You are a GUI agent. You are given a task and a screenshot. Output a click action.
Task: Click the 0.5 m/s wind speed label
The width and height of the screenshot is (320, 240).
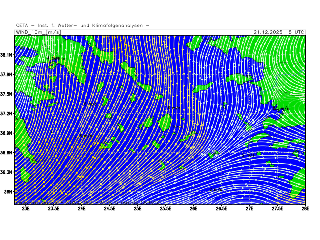pyautogui.click(x=282, y=108)
